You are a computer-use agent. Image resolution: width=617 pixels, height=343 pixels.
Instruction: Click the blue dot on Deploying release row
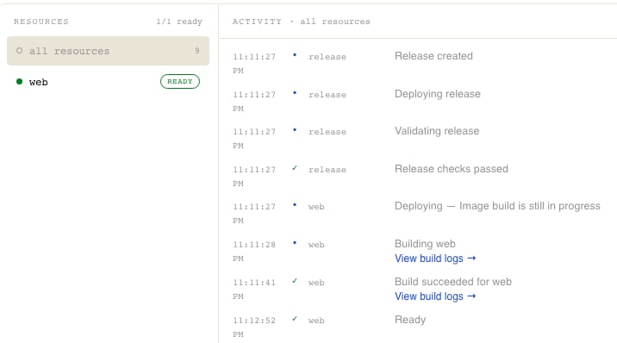point(295,93)
